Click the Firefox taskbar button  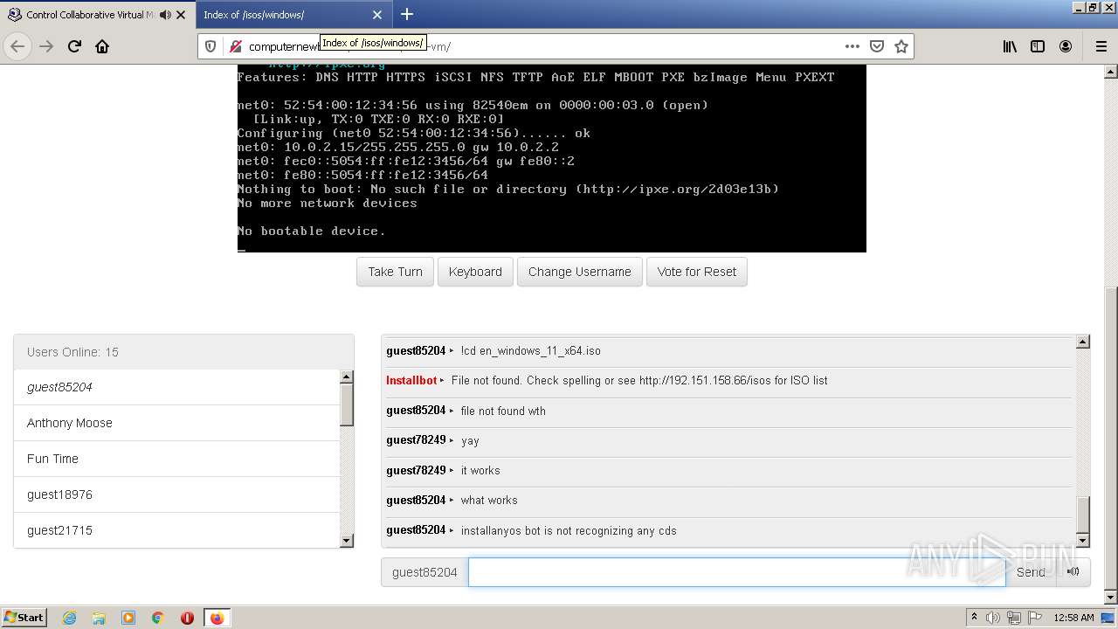pyautogui.click(x=217, y=618)
